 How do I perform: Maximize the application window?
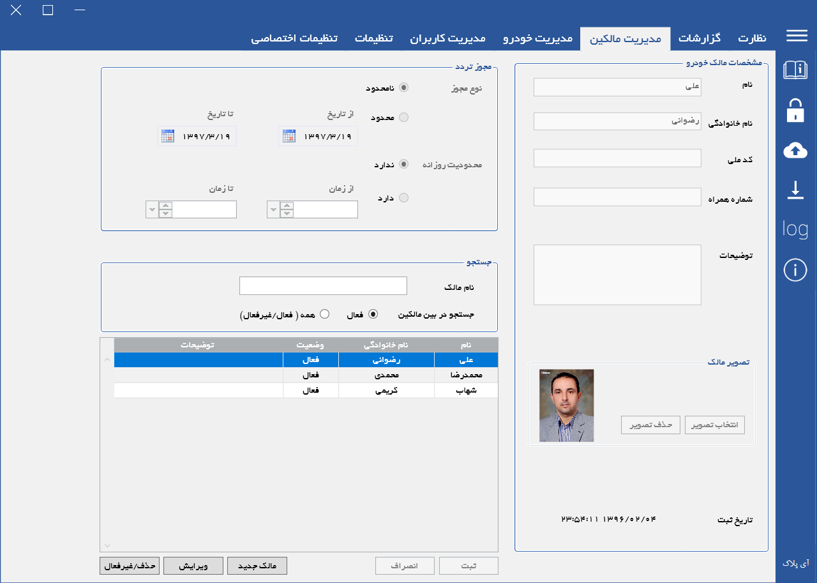pyautogui.click(x=48, y=10)
